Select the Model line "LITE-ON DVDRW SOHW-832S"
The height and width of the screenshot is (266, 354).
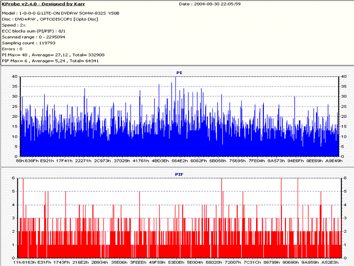tap(60, 13)
